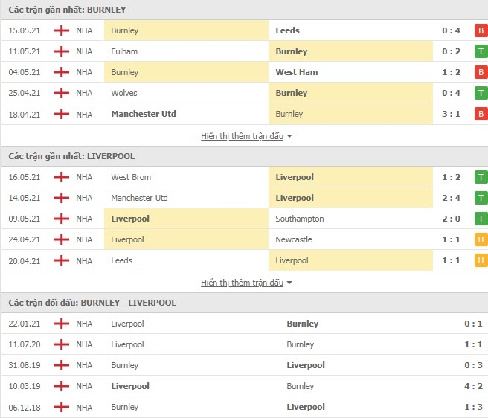Click the orange H badge for Liverpool vs Newcastle
This screenshot has width=488, height=418.
pyautogui.click(x=481, y=239)
